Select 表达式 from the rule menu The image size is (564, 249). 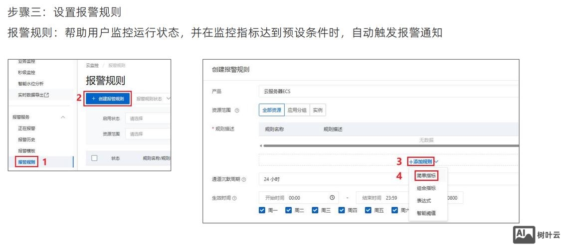424,201
